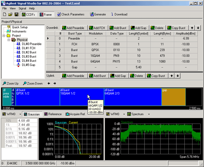Select QPSK 1/2 burst block

tap(38, 97)
